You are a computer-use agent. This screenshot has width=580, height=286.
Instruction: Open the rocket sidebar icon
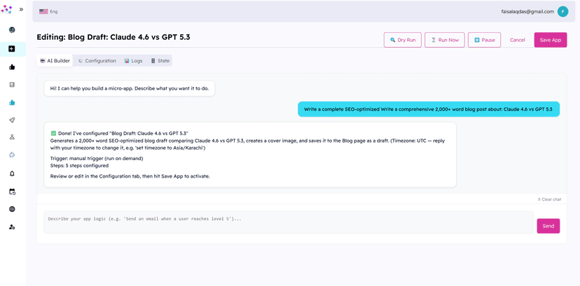coord(12,120)
